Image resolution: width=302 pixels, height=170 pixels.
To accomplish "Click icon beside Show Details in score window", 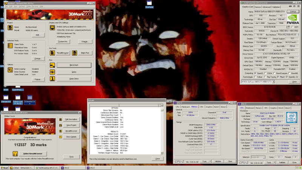I will [60, 137].
